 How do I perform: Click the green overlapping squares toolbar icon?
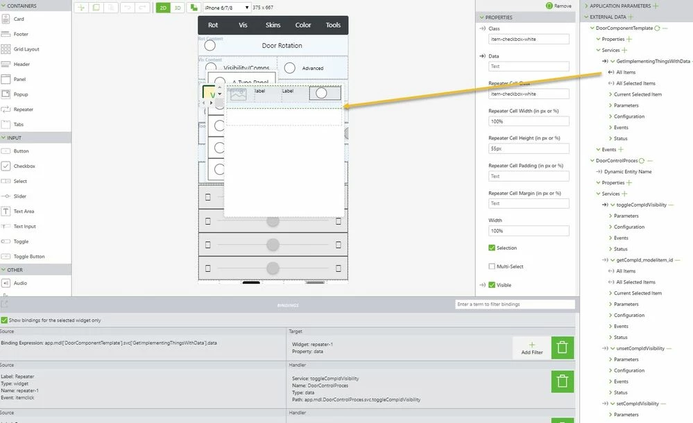[x=194, y=8]
